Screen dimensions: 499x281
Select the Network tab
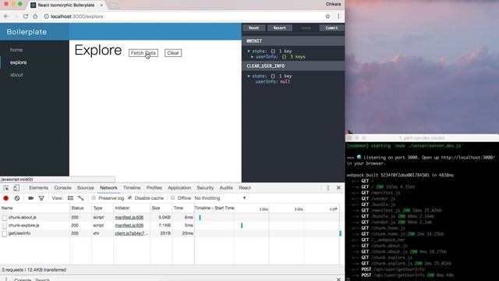108,188
